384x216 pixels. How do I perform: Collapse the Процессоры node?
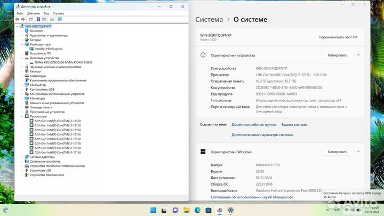[22, 116]
